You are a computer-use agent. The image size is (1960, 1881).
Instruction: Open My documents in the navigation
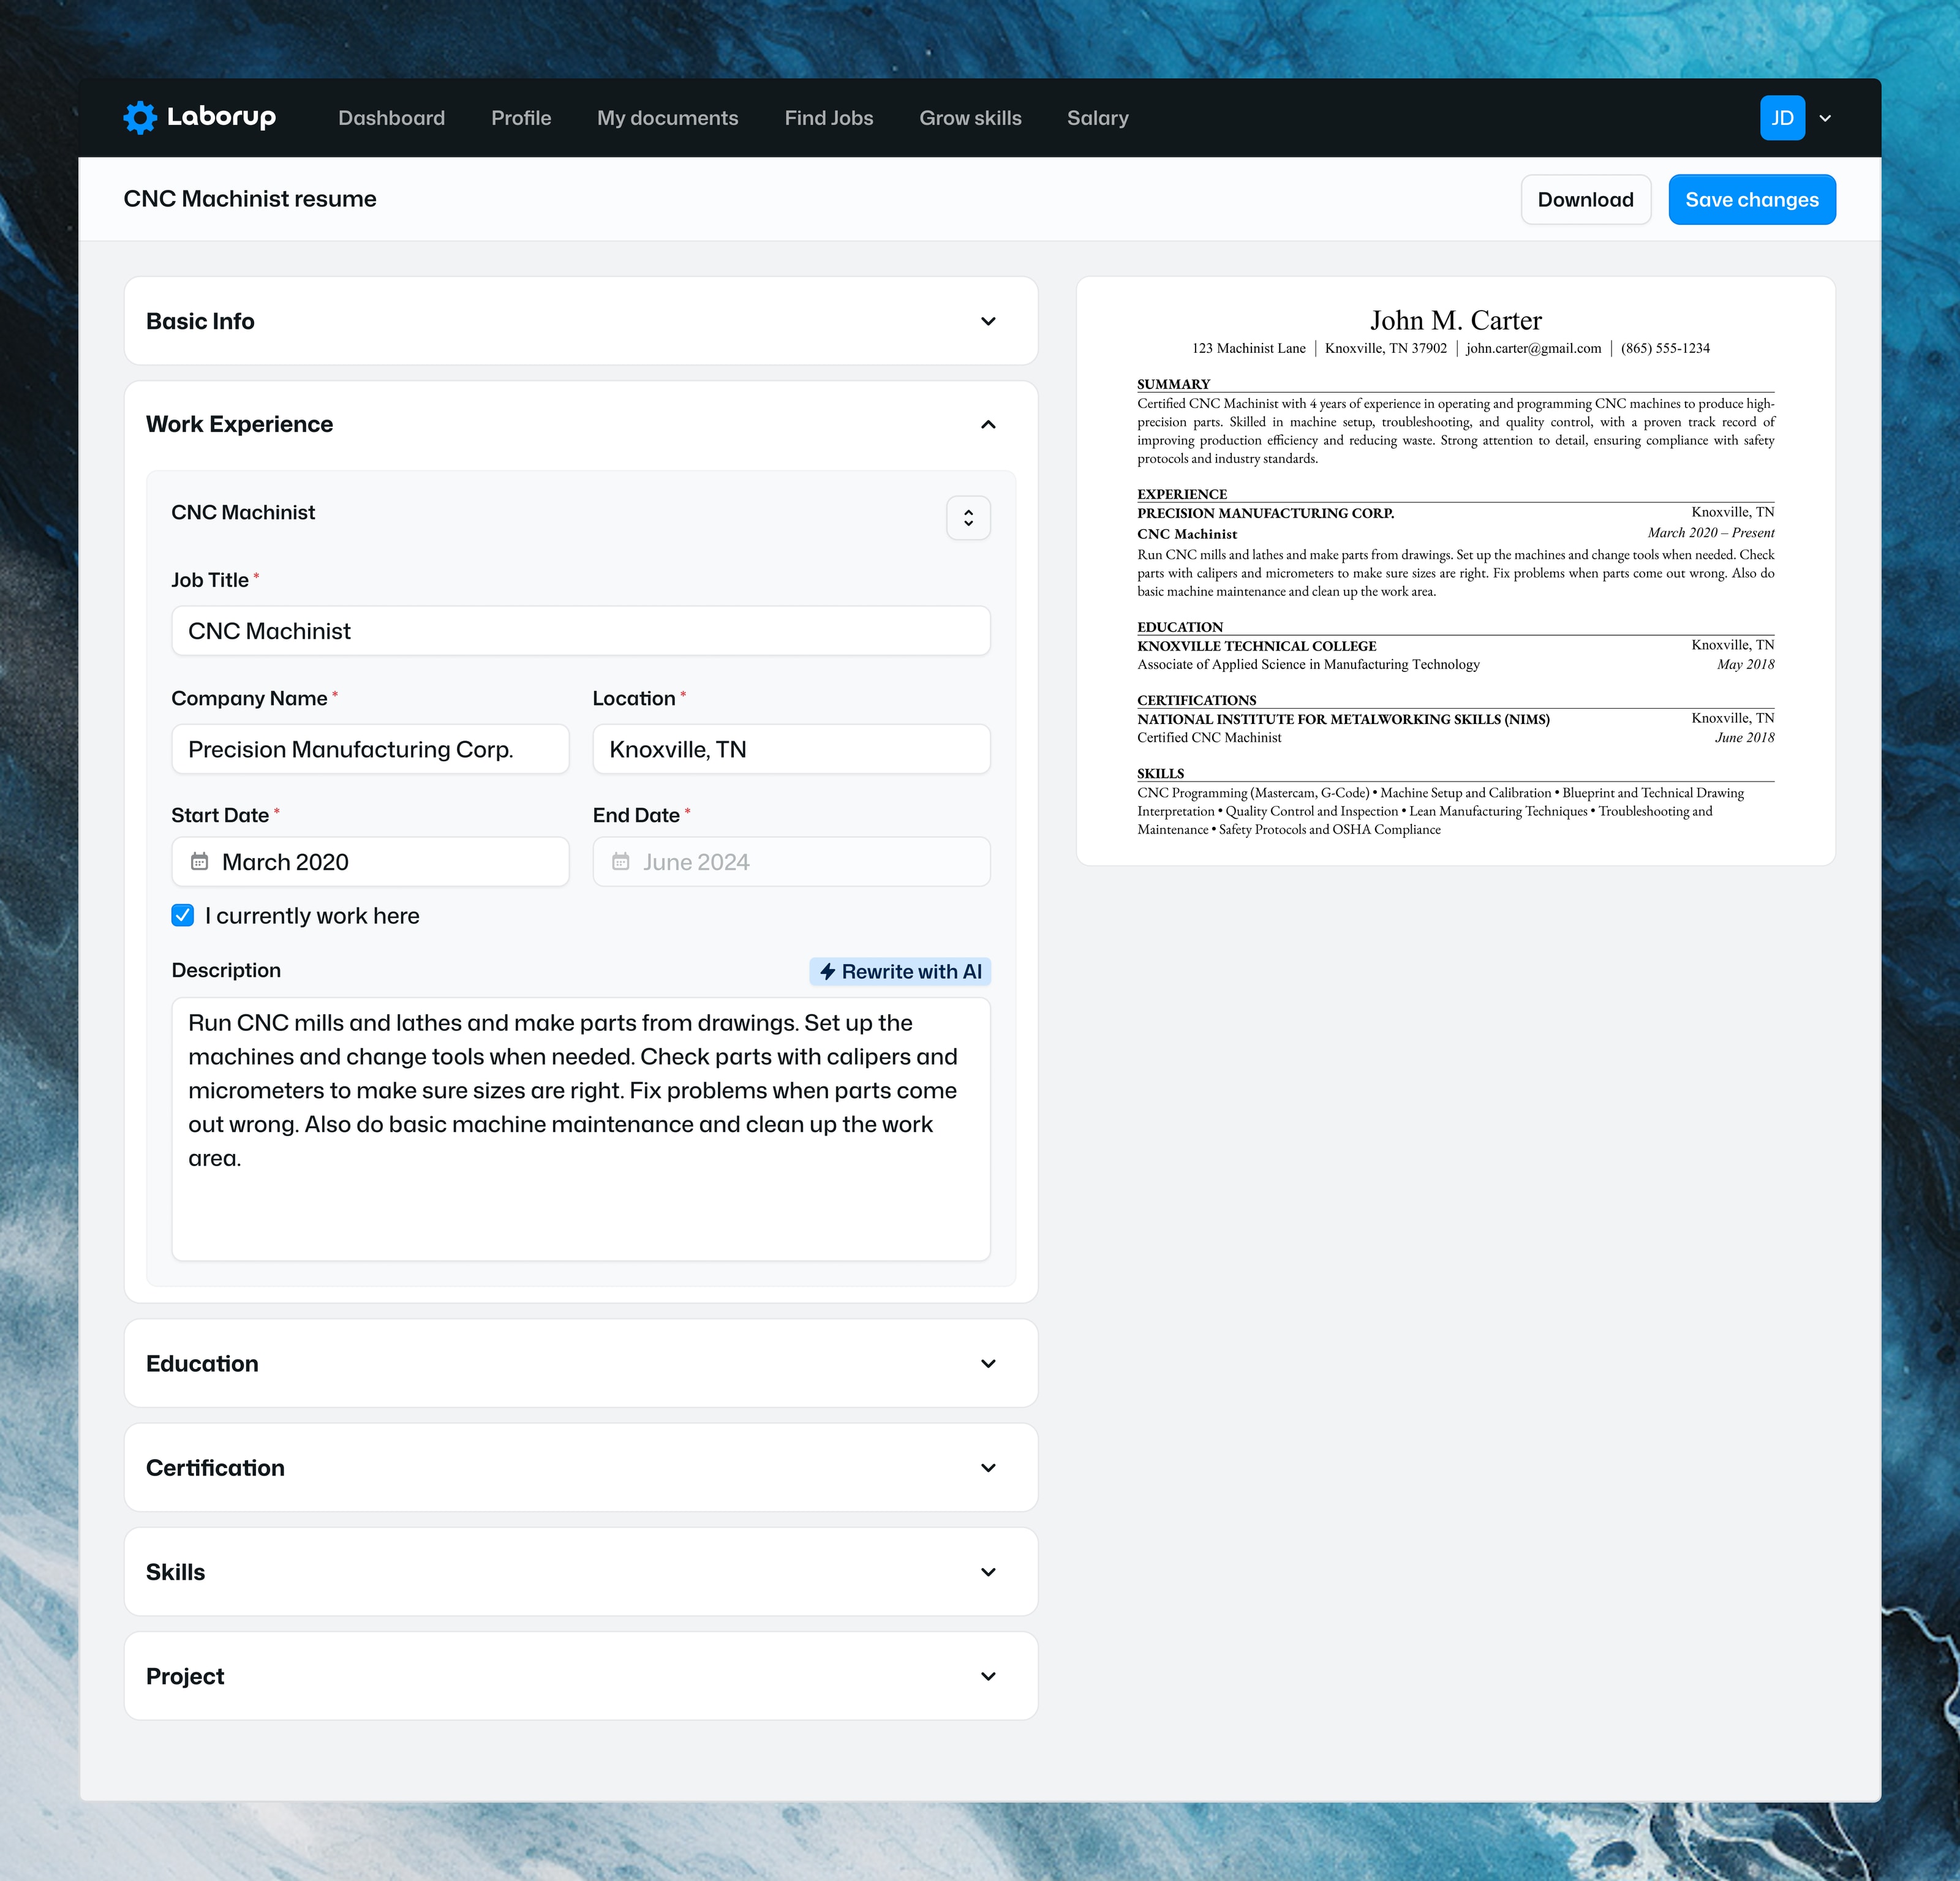(x=667, y=118)
